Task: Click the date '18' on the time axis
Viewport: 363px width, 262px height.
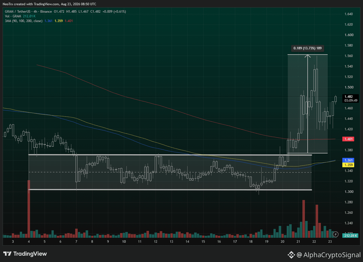Action: pos(251,242)
